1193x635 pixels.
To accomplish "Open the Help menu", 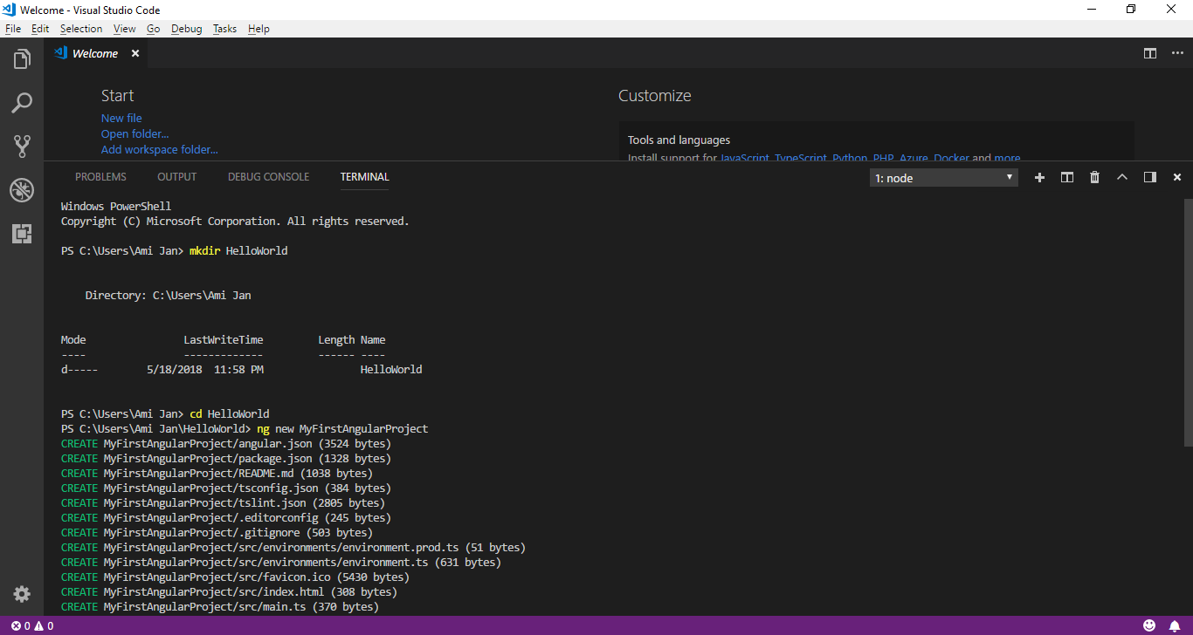I will click(x=259, y=29).
